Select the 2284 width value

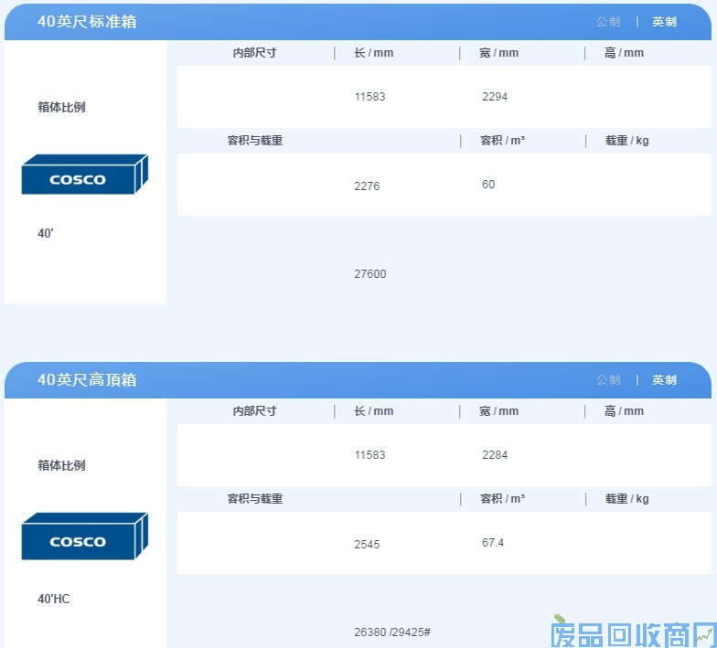(495, 455)
